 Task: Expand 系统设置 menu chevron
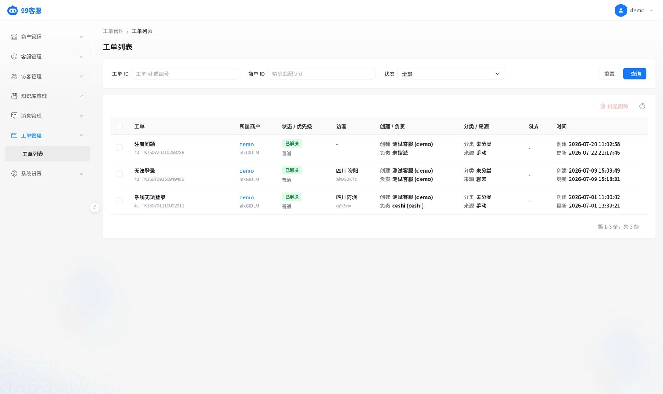click(x=81, y=173)
